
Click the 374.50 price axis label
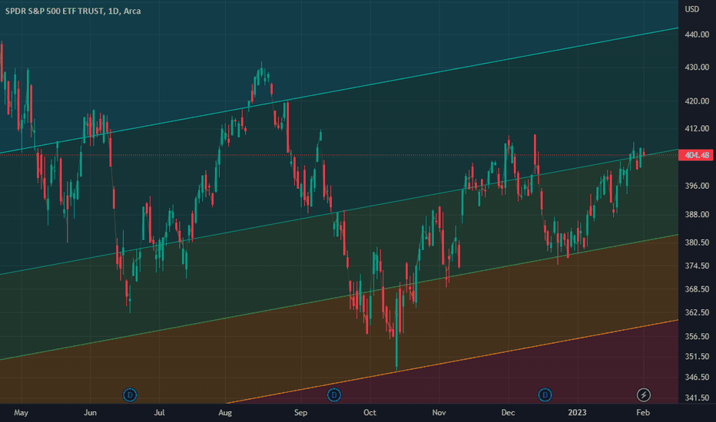[697, 266]
